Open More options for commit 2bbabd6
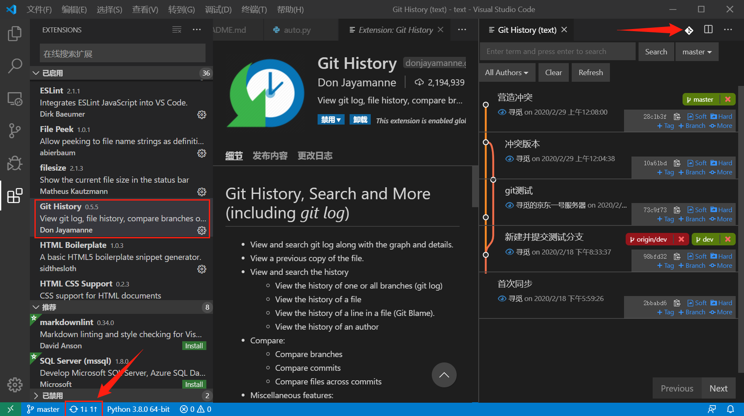This screenshot has width=744, height=416. 721,312
